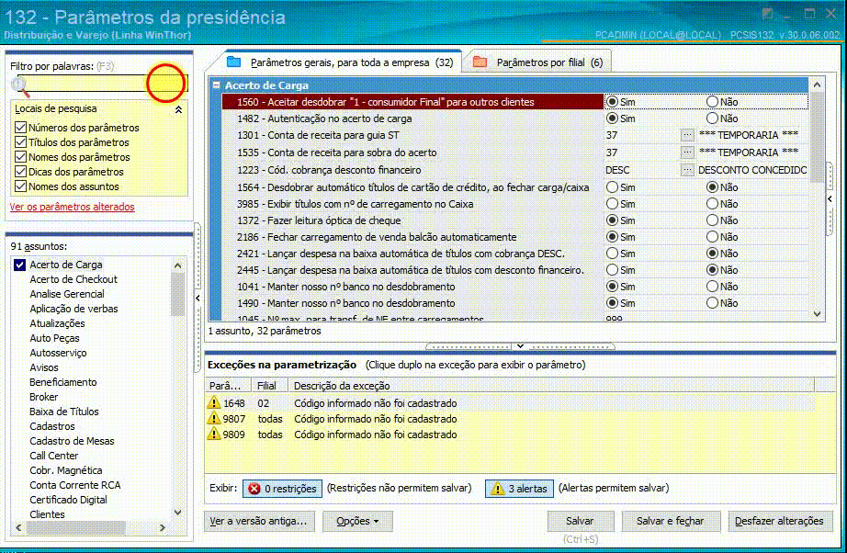
Task: Click Desfazer alterações button
Action: point(779,521)
